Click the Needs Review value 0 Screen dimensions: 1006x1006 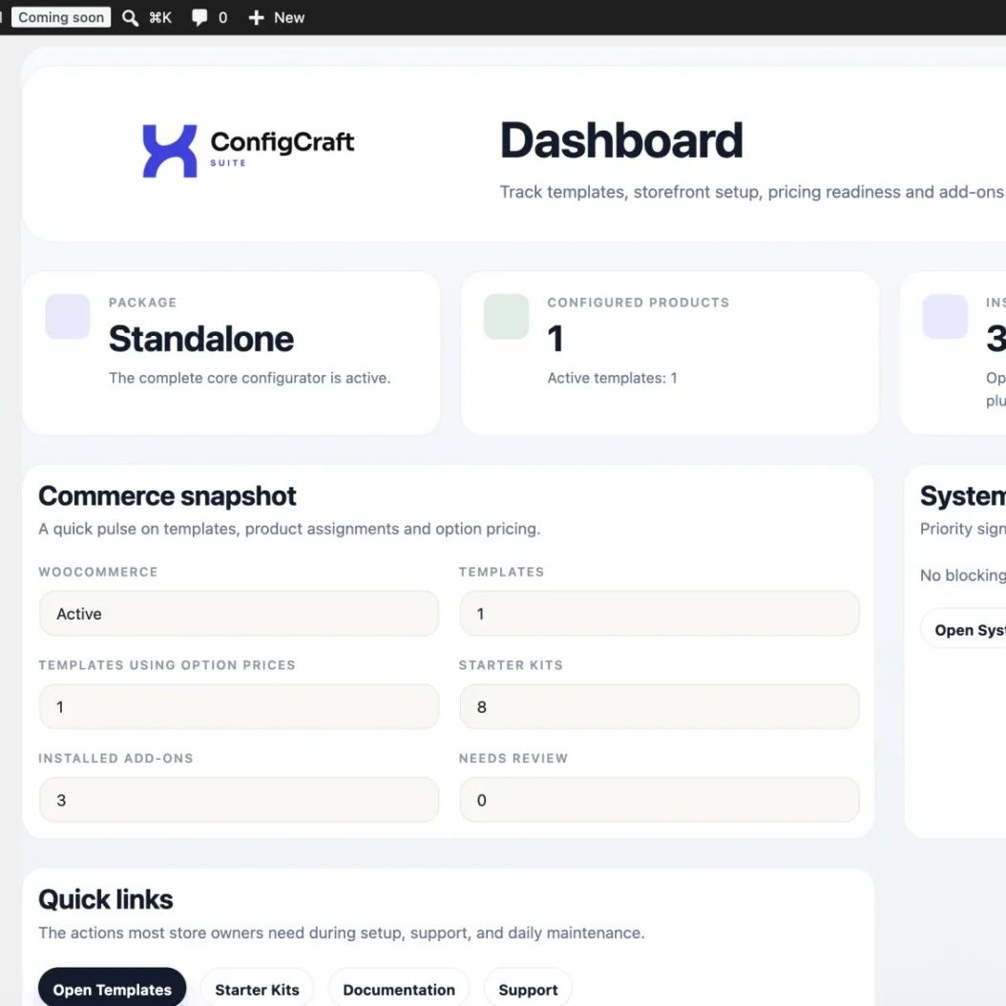tap(660, 800)
